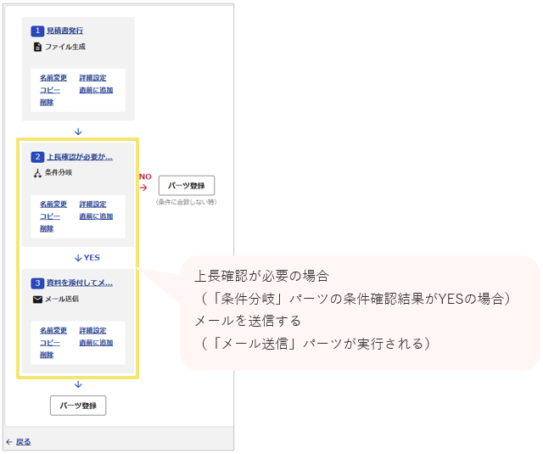
Task: Click 詳細設定 in the メール送信 step
Action: [x=92, y=331]
